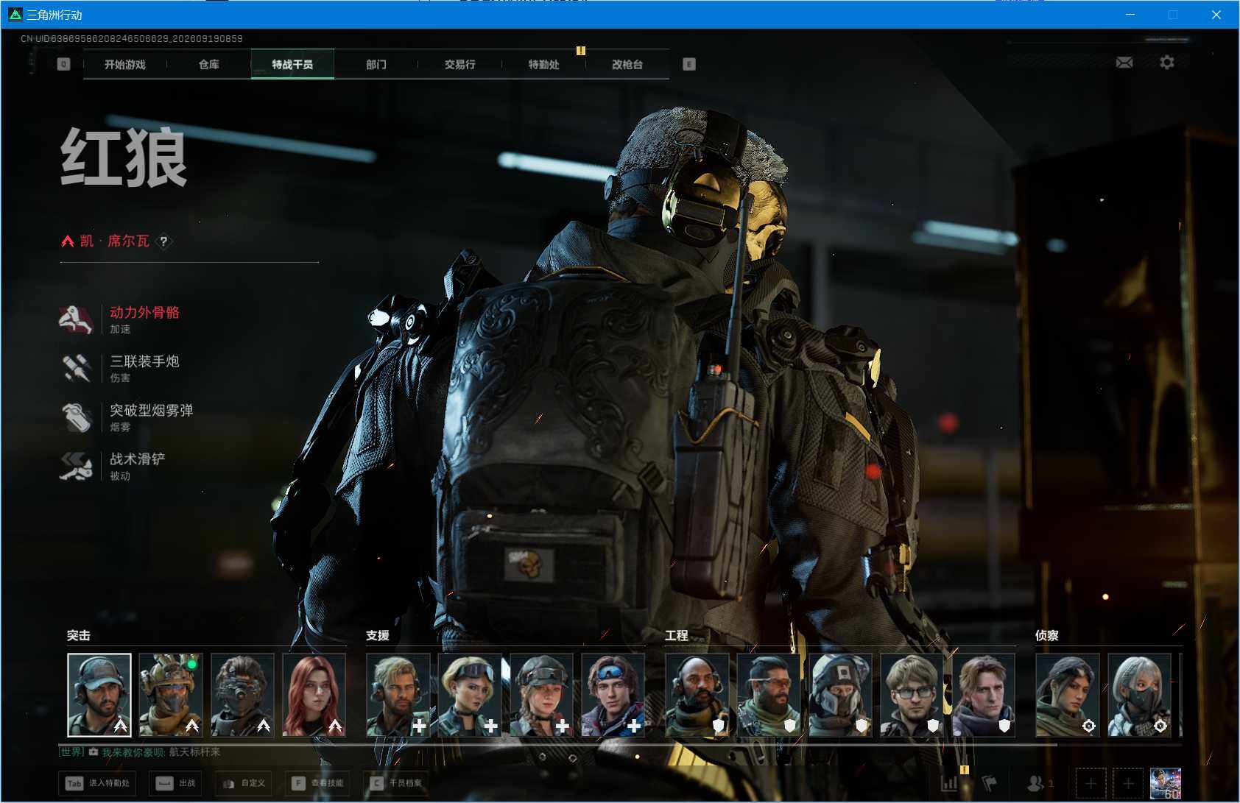
Task: Select the blonde 支援 operator with goggles
Action: tap(470, 695)
